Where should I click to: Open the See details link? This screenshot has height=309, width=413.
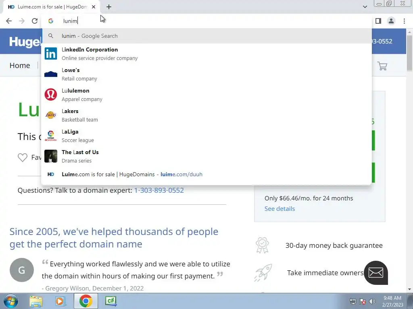(280, 209)
